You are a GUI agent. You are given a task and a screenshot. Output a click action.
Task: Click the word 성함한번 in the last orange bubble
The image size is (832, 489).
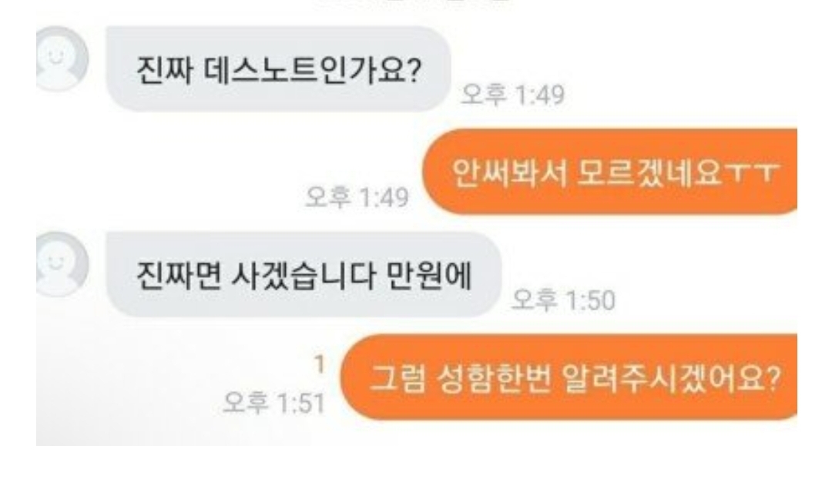pos(494,377)
